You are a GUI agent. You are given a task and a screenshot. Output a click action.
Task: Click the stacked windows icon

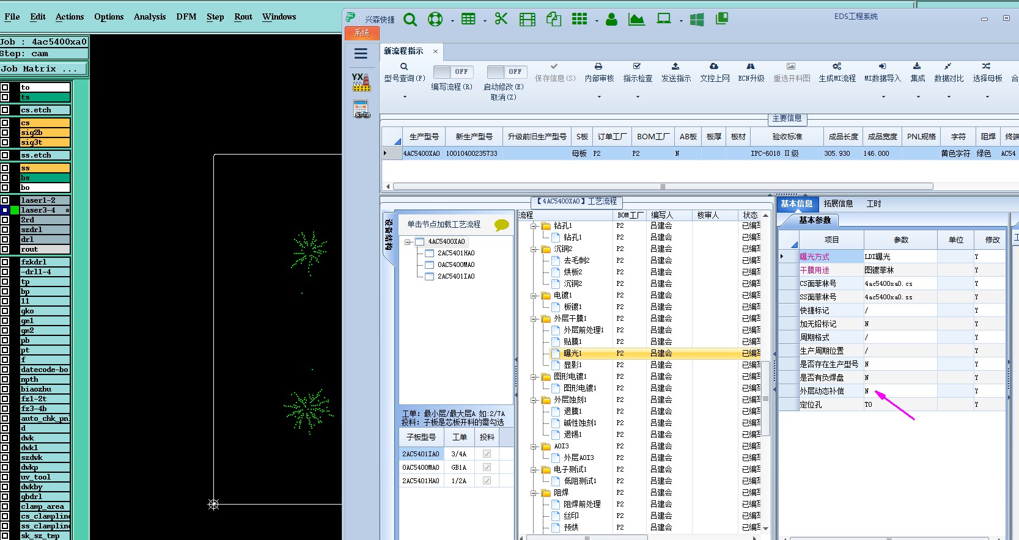pyautogui.click(x=722, y=19)
